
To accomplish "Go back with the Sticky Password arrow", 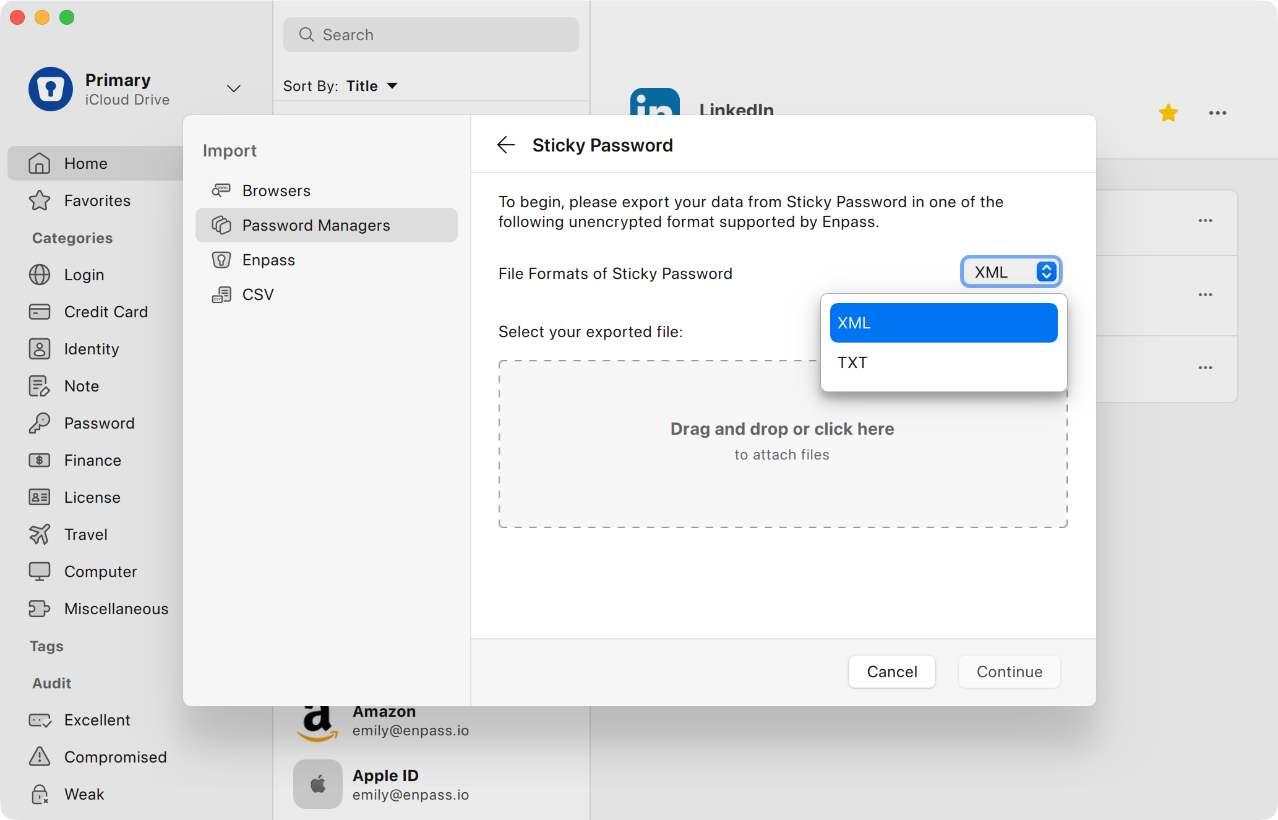I will coord(506,145).
